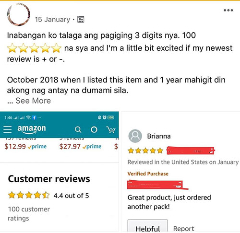Open the 15 January timestamp link

(52, 20)
